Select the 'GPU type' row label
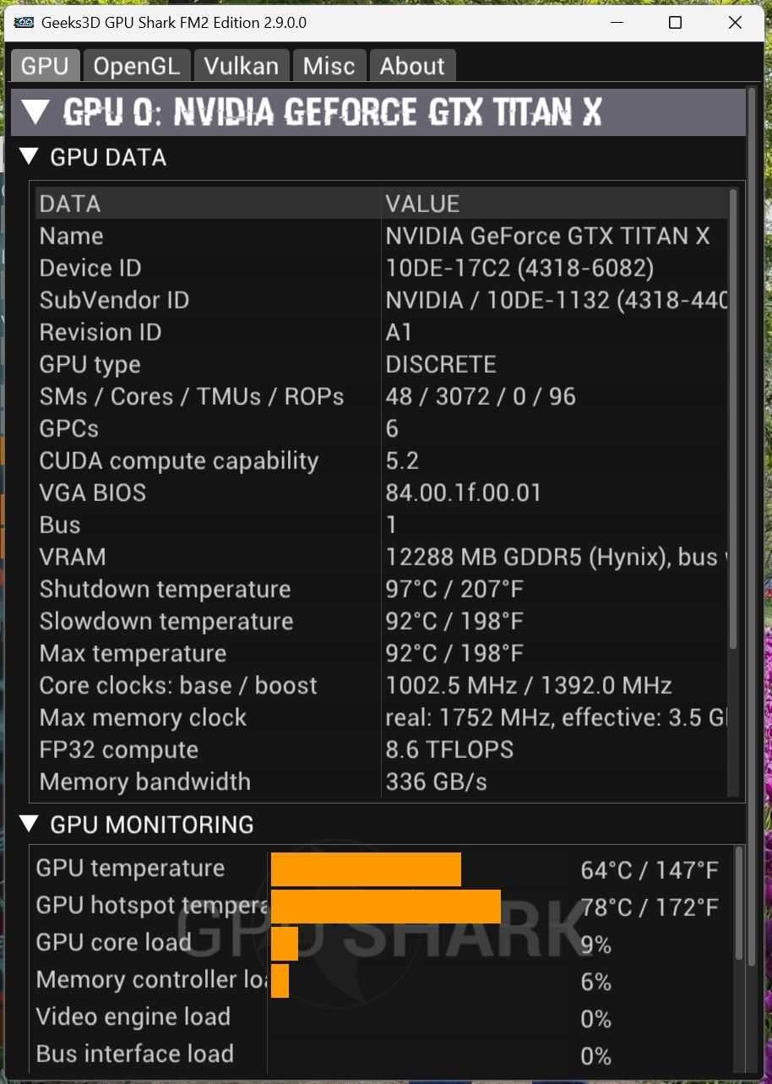772x1084 pixels. click(x=90, y=364)
